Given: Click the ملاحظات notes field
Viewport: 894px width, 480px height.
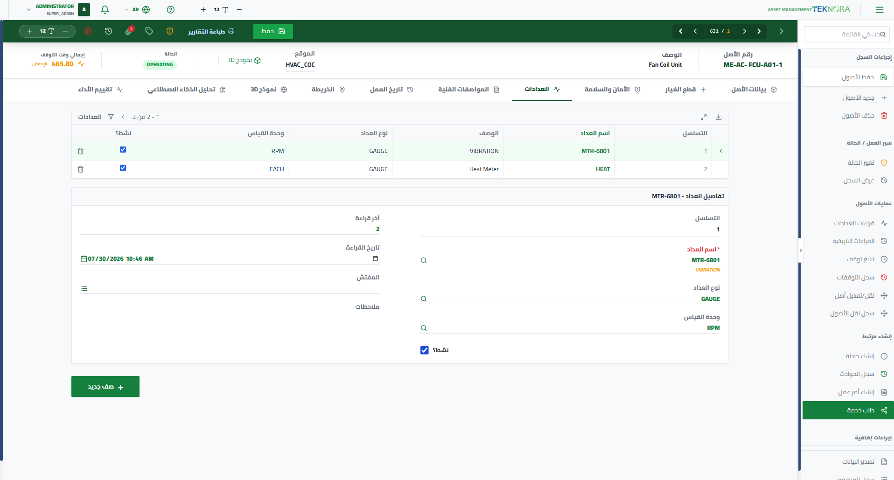Looking at the screenshot, I should (230, 324).
